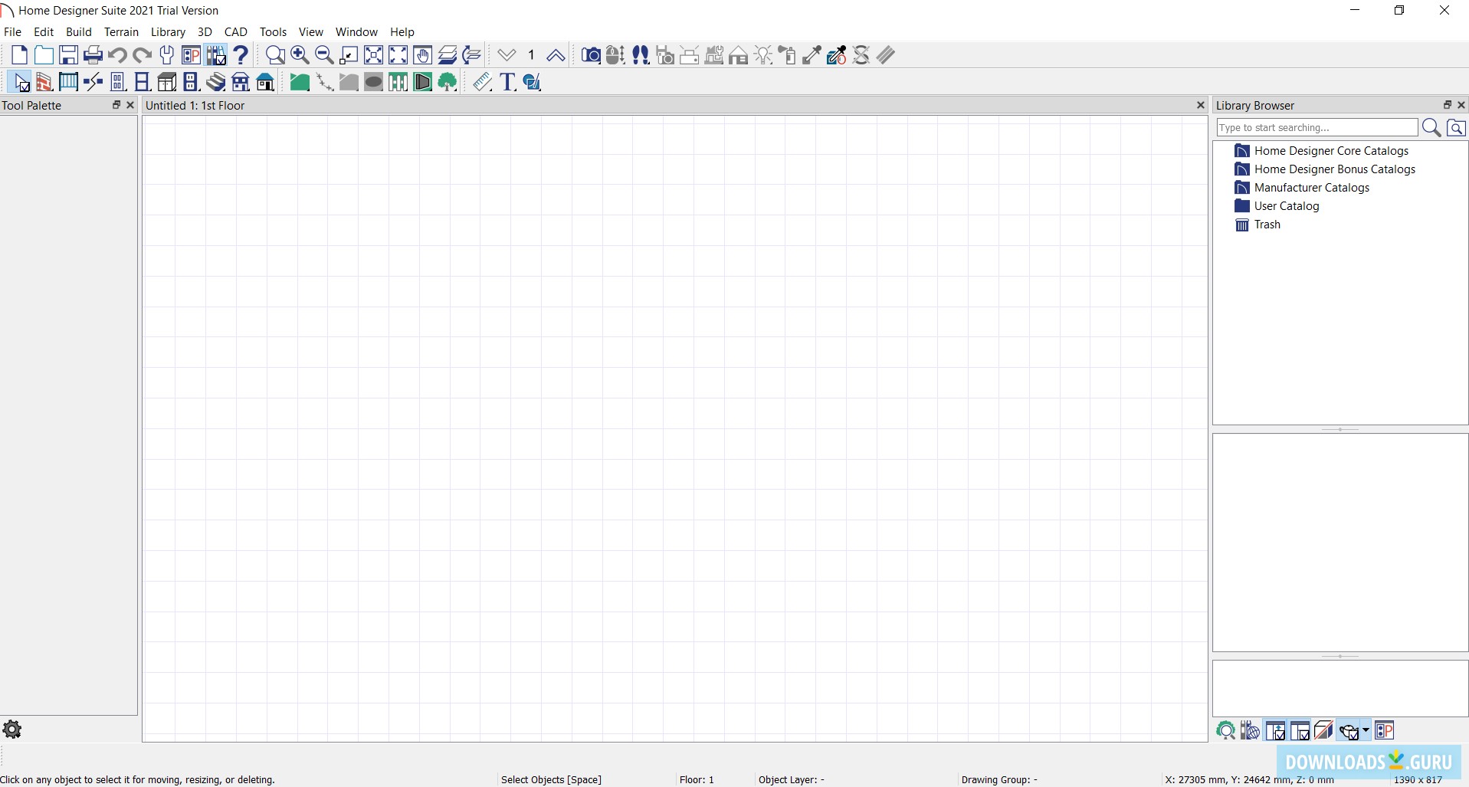
Task: Open the Full Camera tool
Action: pyautogui.click(x=591, y=54)
